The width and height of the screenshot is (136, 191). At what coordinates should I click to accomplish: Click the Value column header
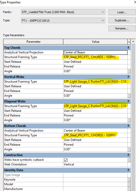click(x=96, y=42)
